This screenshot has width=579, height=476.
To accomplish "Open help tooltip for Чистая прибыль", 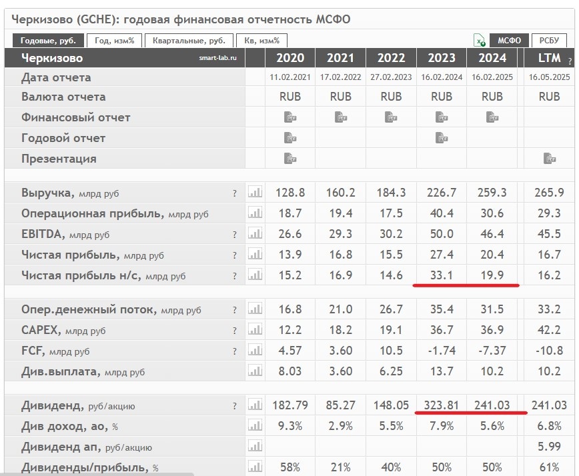I will point(235,255).
